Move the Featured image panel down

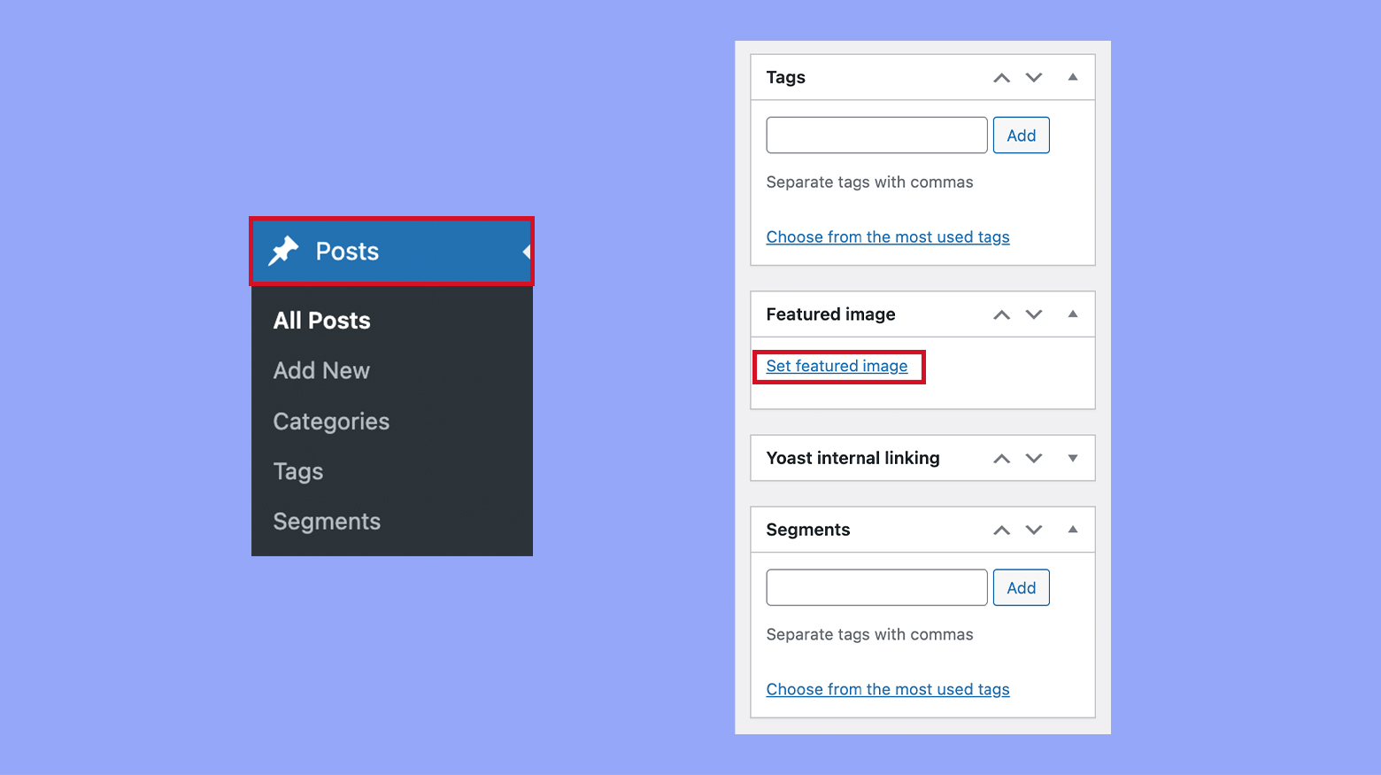point(1034,314)
